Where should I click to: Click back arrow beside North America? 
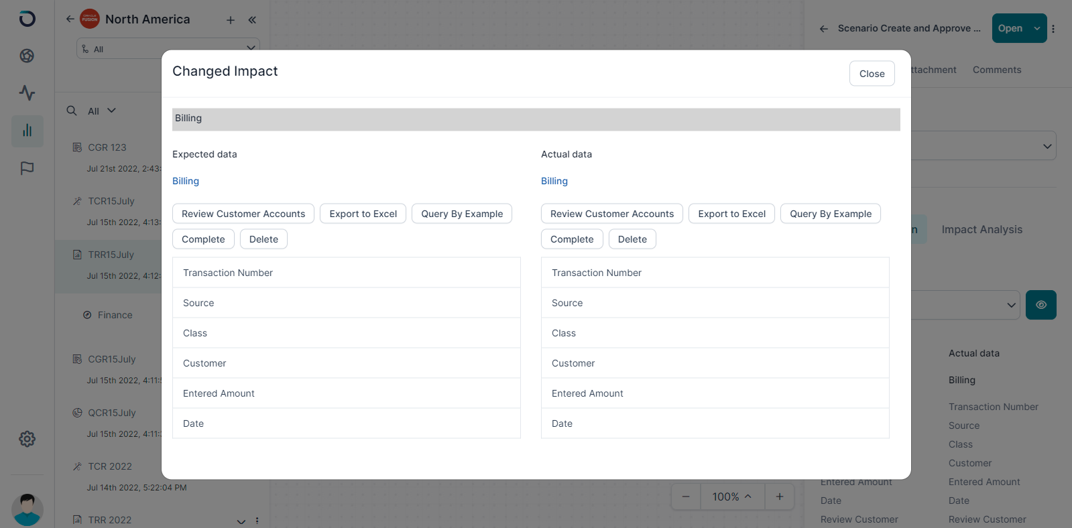[x=70, y=19]
